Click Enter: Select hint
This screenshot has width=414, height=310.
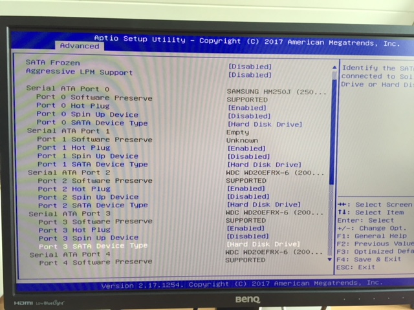tap(365, 220)
